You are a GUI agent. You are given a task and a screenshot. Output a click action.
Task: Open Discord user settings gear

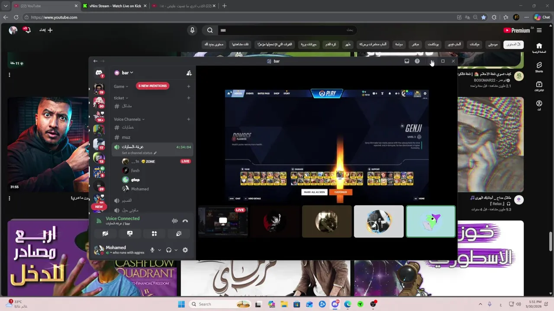185,250
